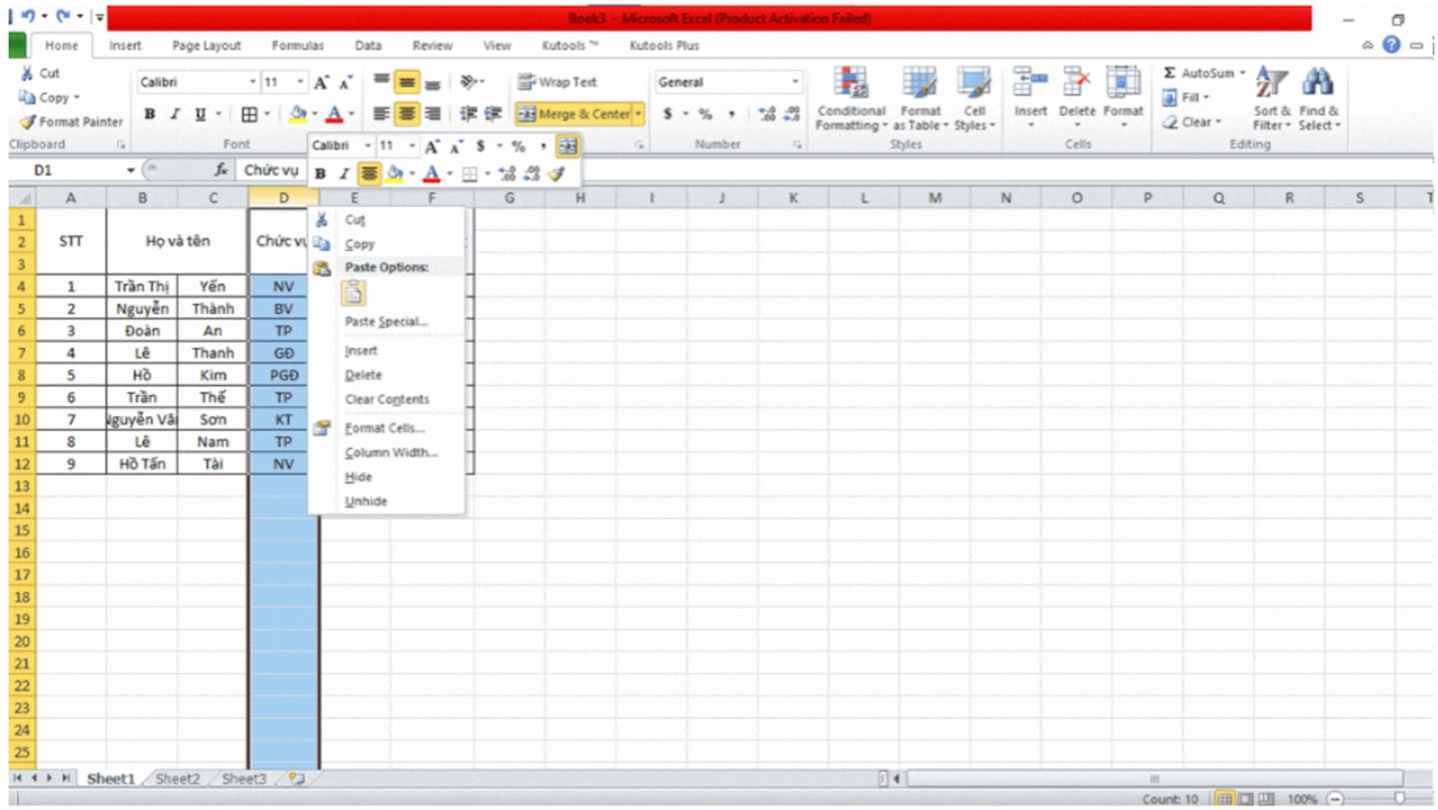Toggle Bold on the mini toolbar
This screenshot has height=810, width=1438.
(320, 174)
